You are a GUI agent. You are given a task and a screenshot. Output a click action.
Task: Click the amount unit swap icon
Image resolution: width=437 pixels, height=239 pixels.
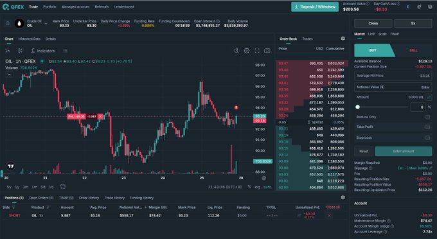pos(429,97)
